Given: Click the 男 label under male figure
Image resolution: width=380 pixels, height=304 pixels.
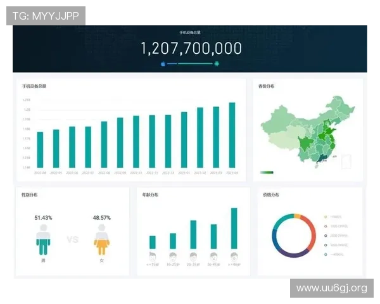Looking at the screenshot, I should pos(43,260).
